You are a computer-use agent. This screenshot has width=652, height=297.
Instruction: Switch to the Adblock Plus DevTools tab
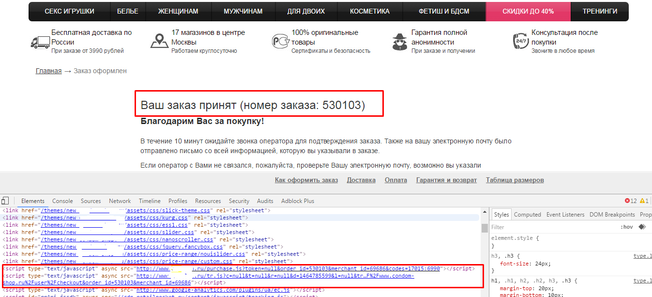[298, 201]
